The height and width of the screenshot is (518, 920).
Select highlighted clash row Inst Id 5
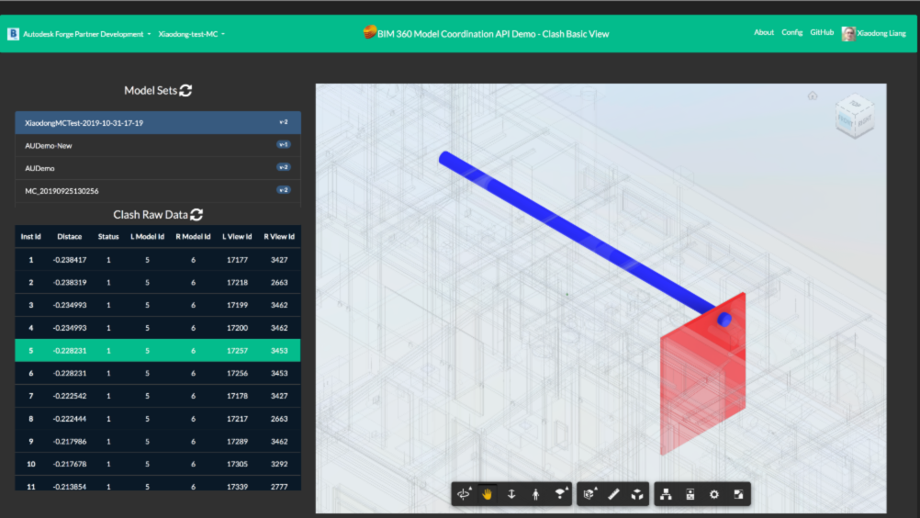pyautogui.click(x=158, y=350)
